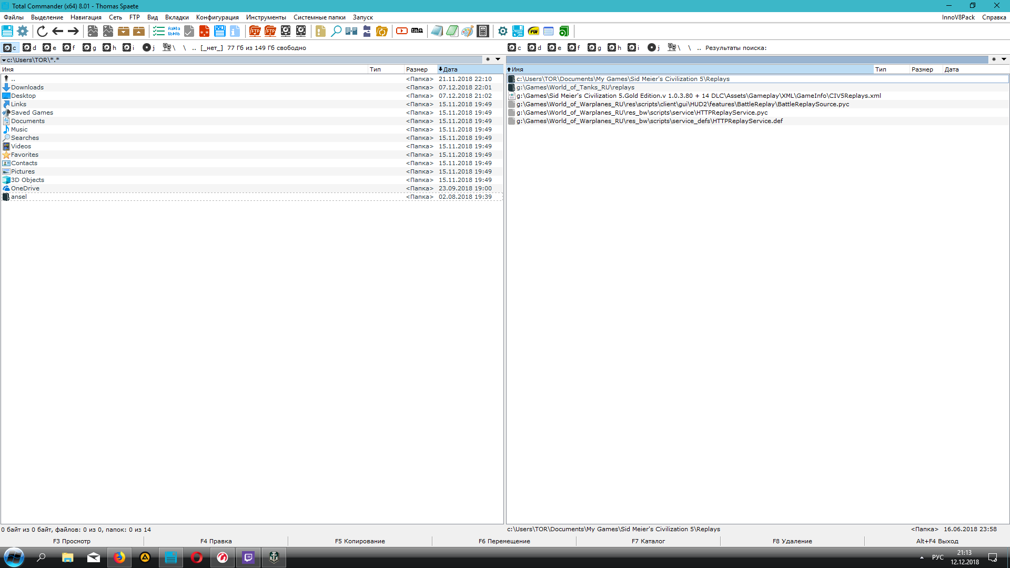Open the Конфигурация menu
The image size is (1010, 568).
pos(217,17)
